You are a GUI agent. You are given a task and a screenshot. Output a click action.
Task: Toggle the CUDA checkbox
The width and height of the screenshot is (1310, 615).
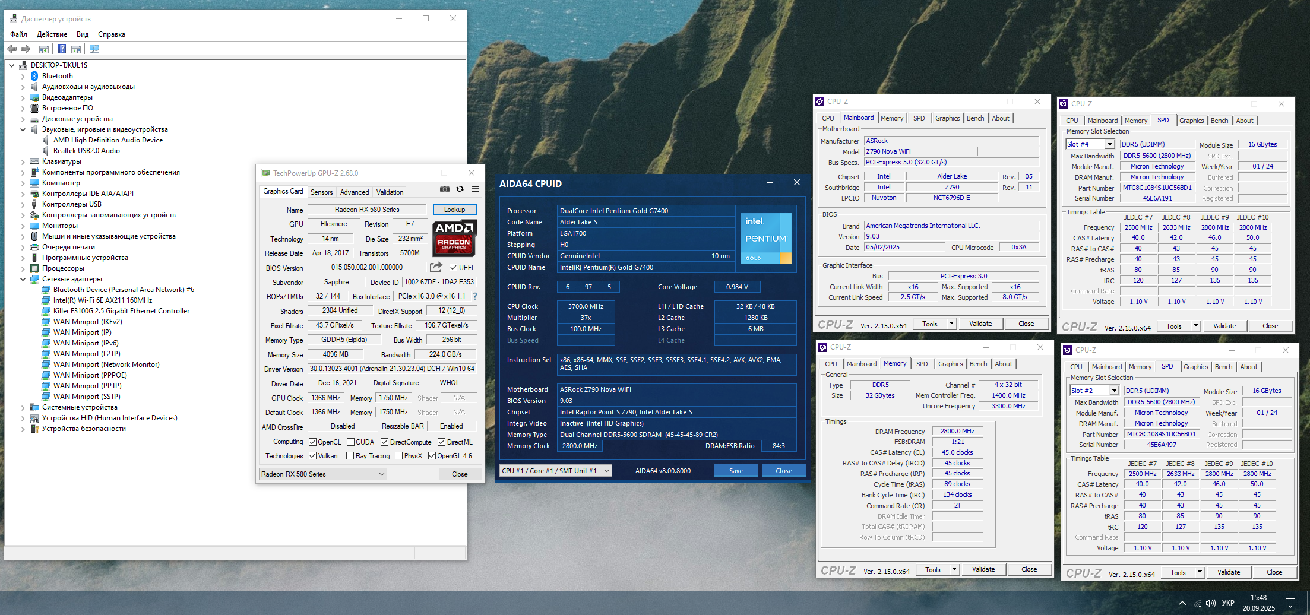coord(351,442)
